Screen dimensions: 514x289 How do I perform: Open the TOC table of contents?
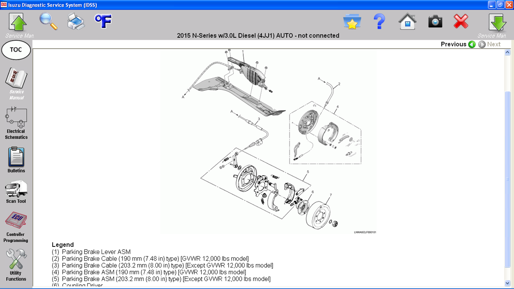coord(16,50)
